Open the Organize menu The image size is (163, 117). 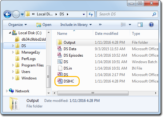(18, 25)
